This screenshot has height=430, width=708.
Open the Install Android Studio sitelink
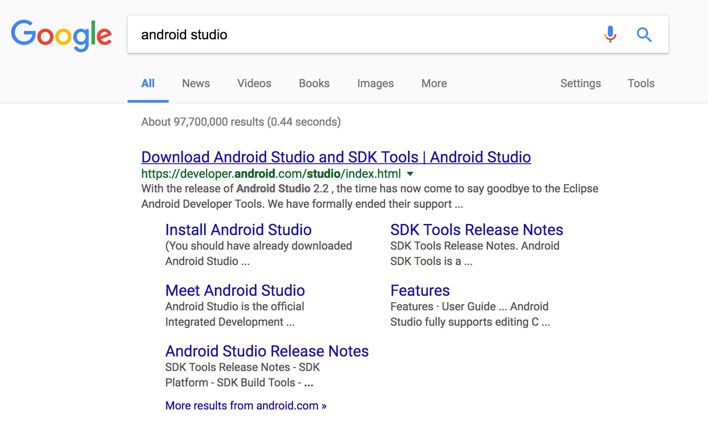[x=238, y=230]
